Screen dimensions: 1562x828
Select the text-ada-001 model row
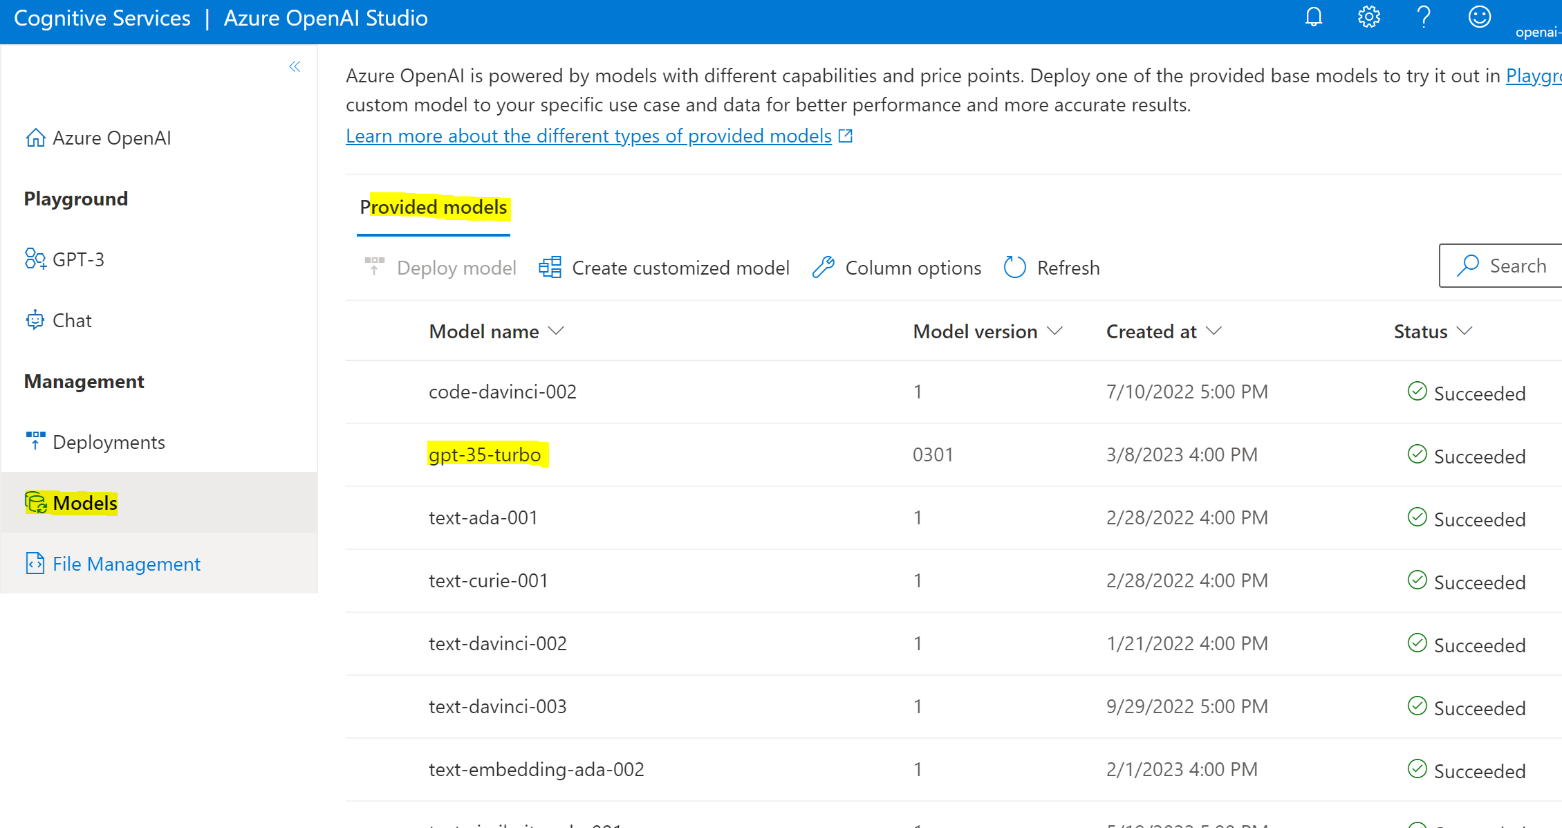click(x=954, y=518)
